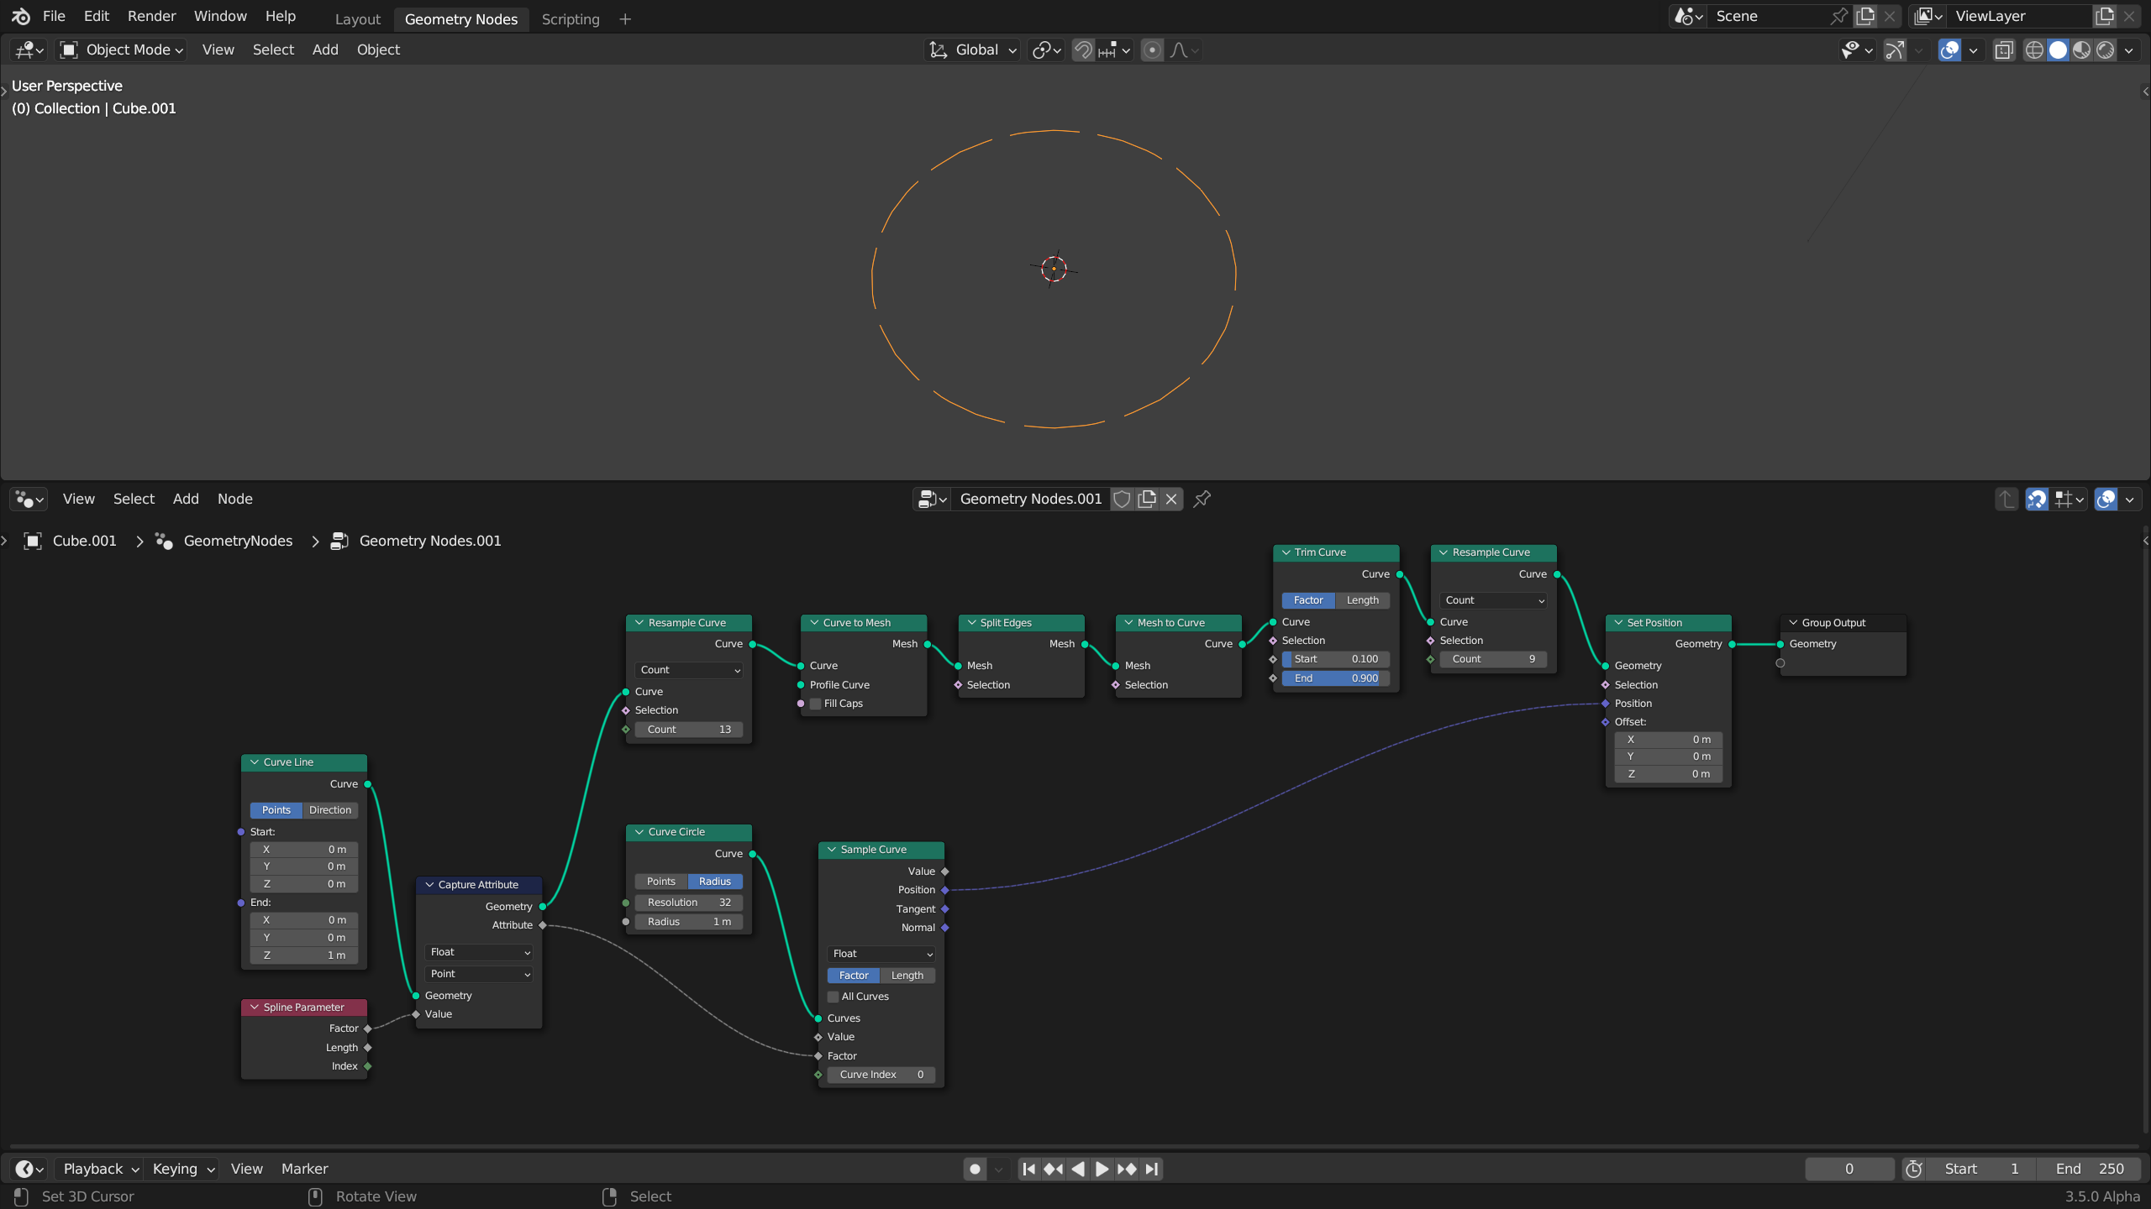2151x1209 pixels.
Task: Collapse the Set Position node
Action: pos(1618,623)
